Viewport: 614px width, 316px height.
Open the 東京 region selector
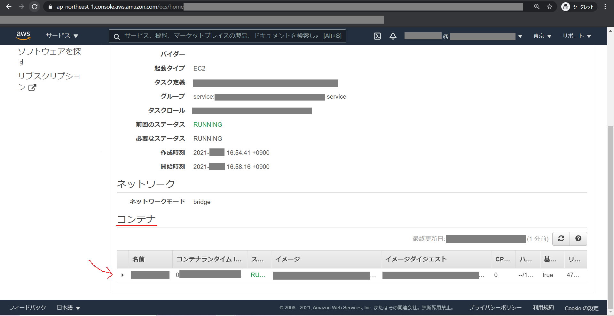click(542, 36)
